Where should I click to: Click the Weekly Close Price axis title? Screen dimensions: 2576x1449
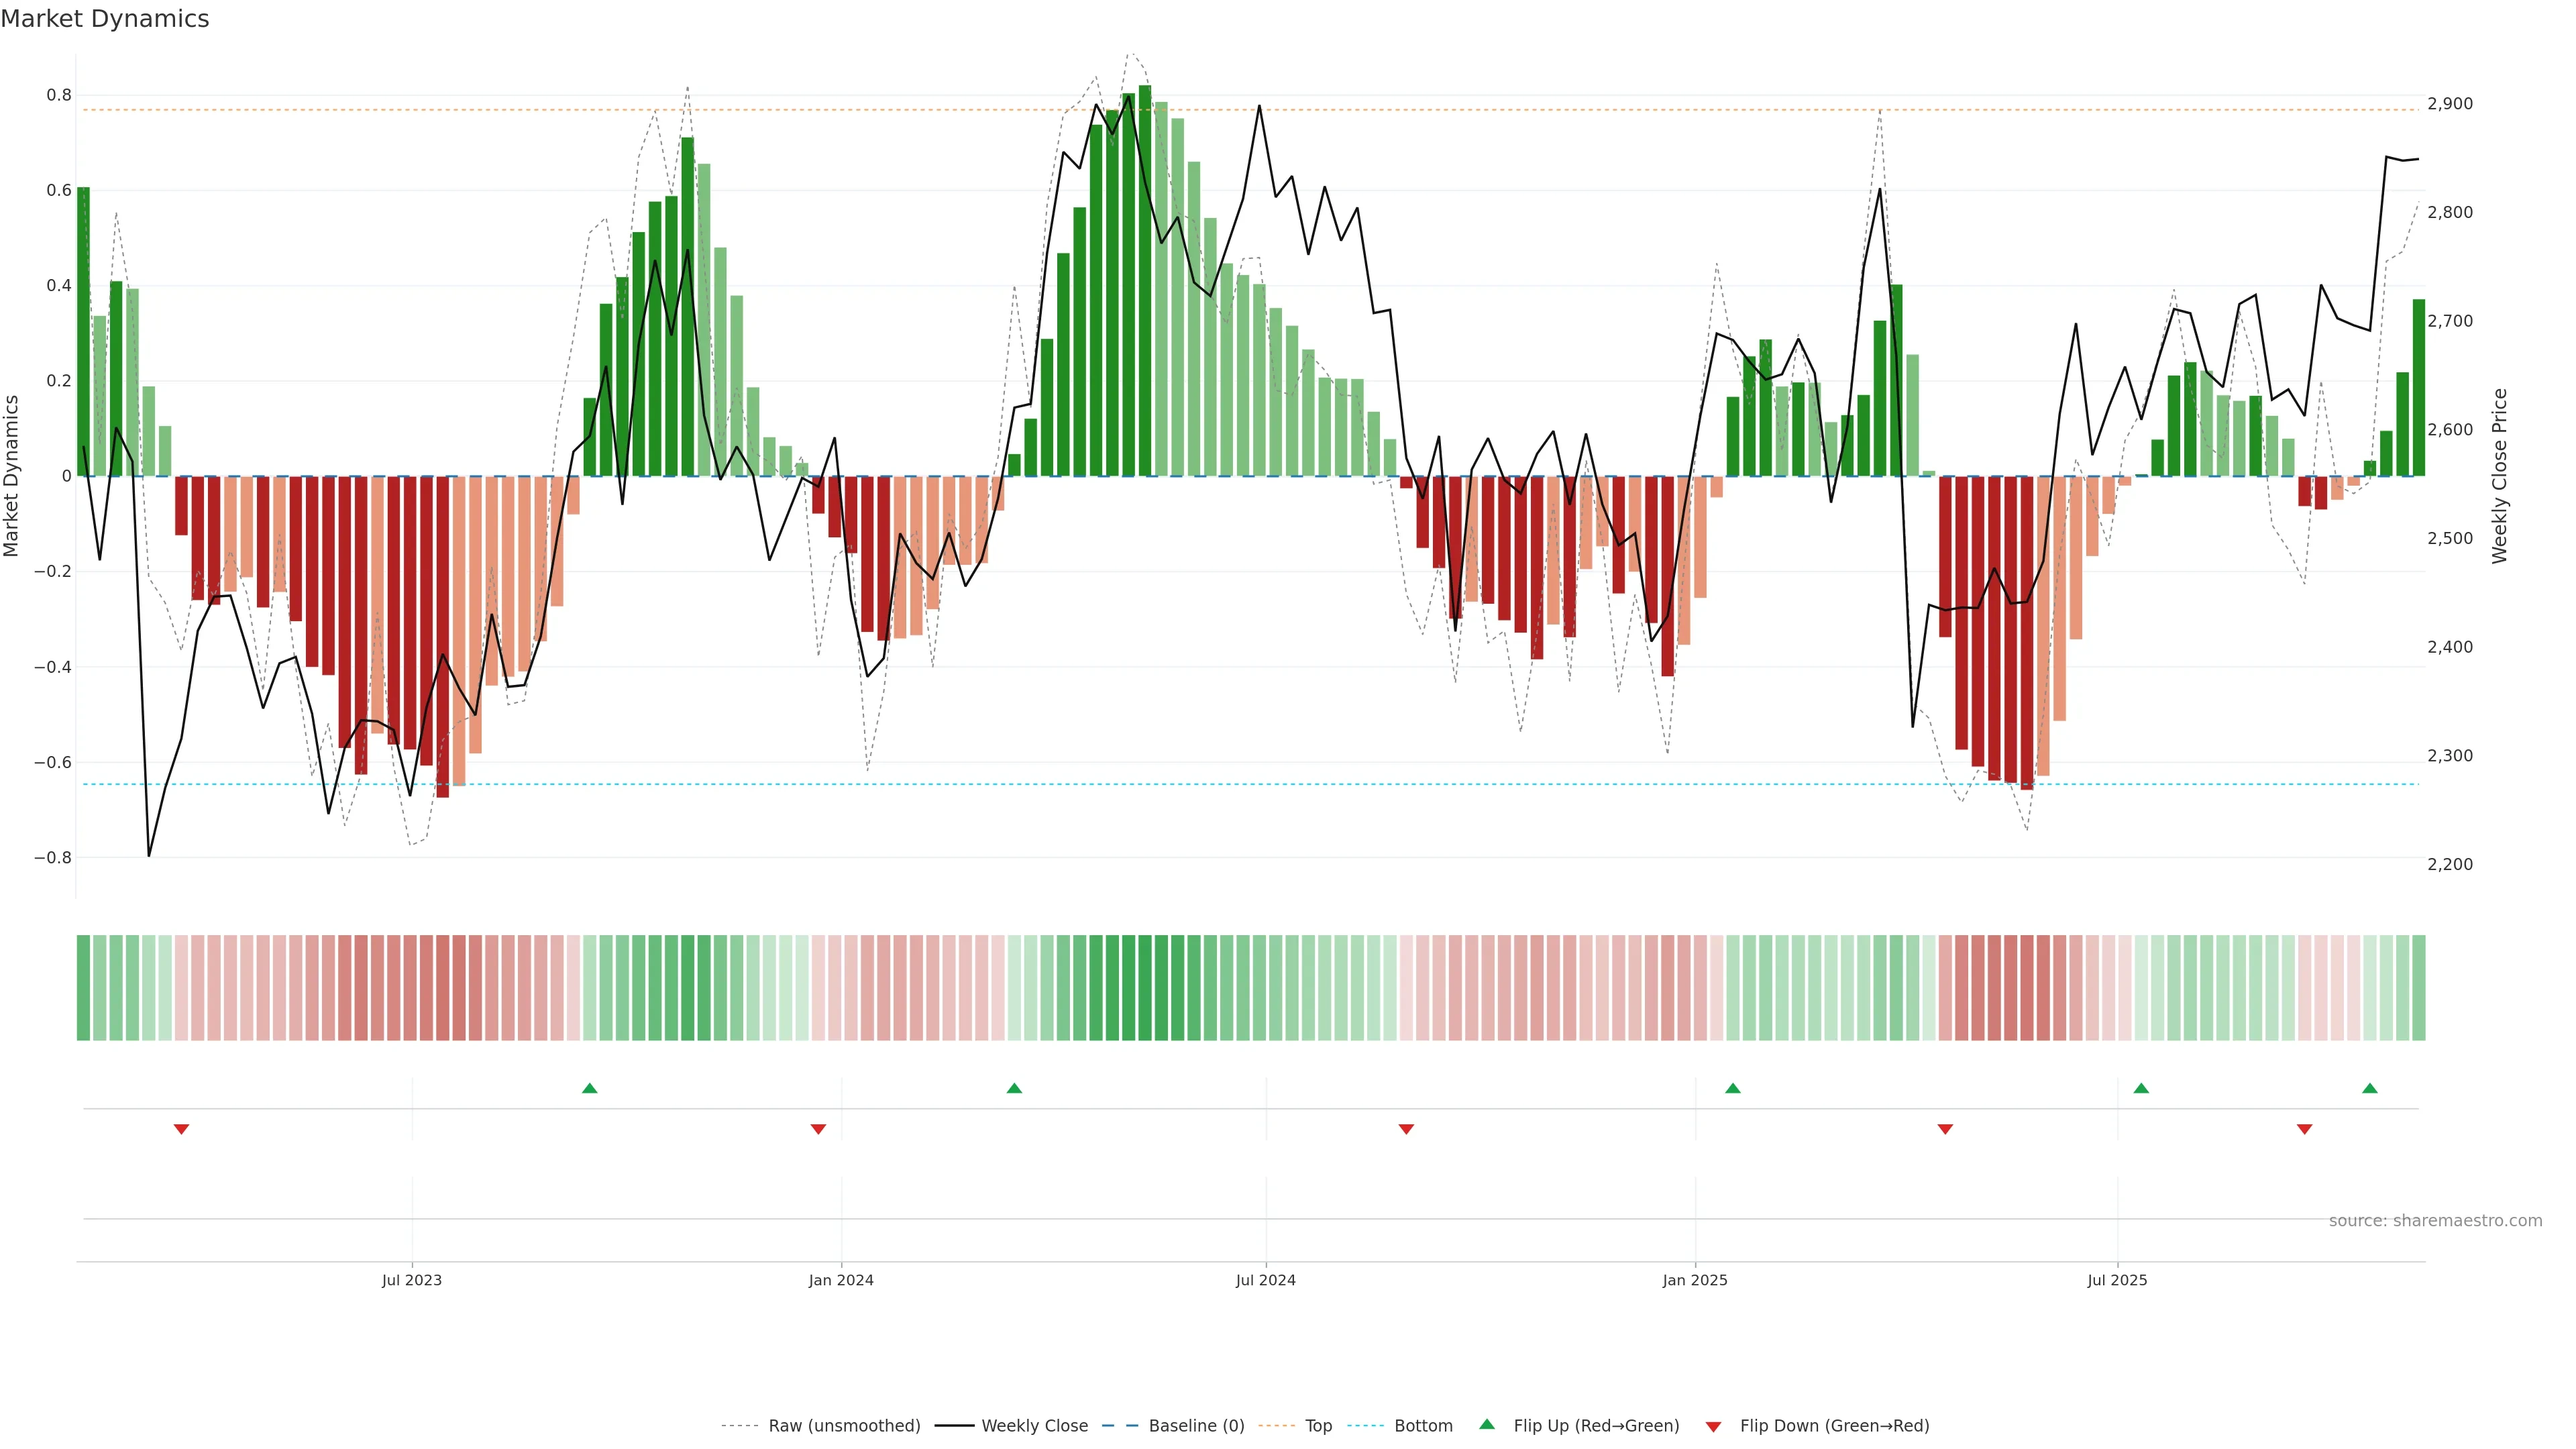coord(2499,476)
